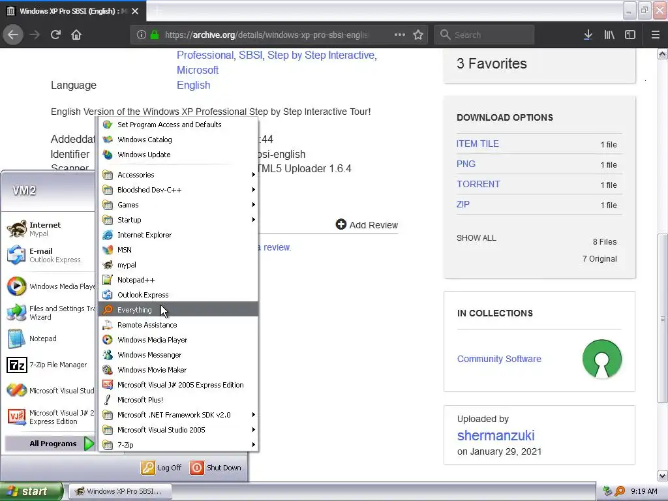Expand the 7-Zip submenu

click(179, 445)
